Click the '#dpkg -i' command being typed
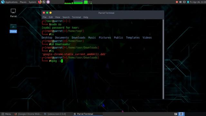 click(x=55, y=61)
